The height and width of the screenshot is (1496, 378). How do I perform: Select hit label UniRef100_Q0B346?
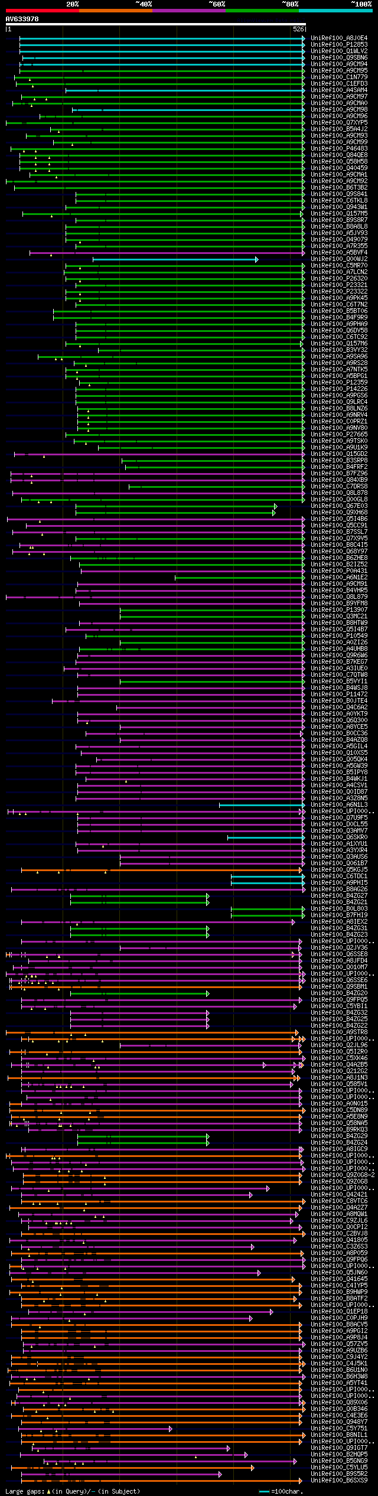339,1409
